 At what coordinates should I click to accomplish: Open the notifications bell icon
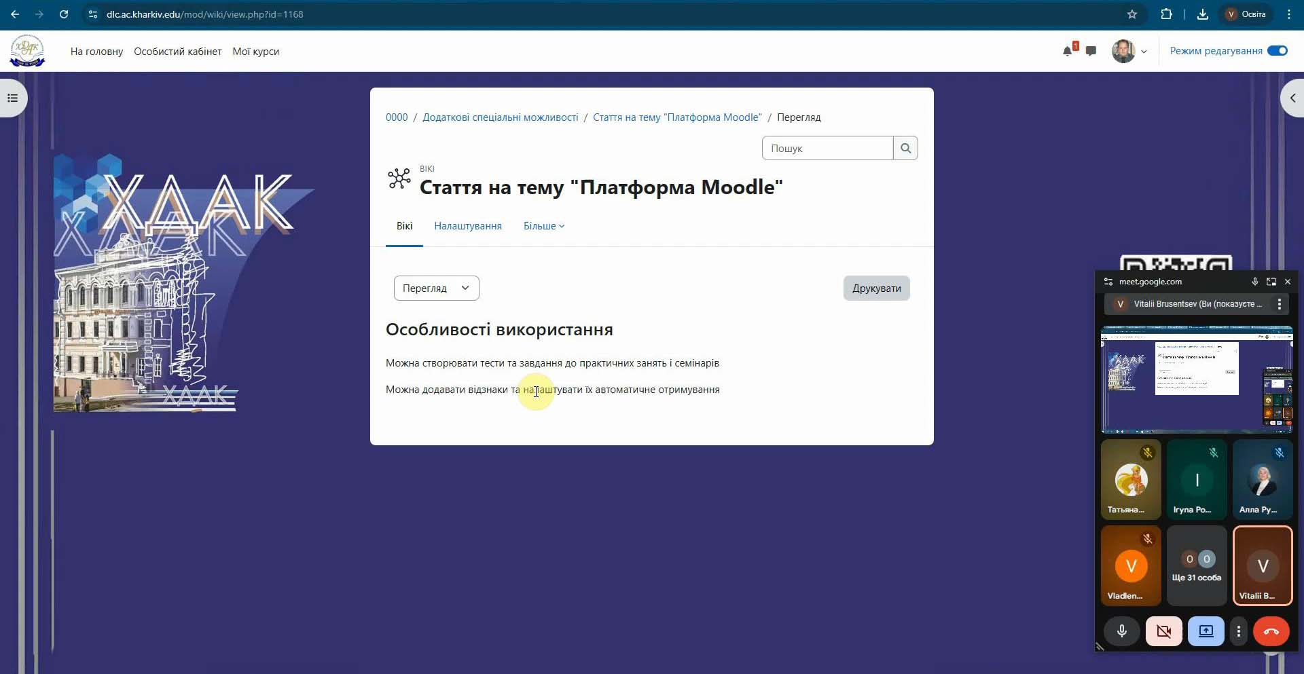1068,51
